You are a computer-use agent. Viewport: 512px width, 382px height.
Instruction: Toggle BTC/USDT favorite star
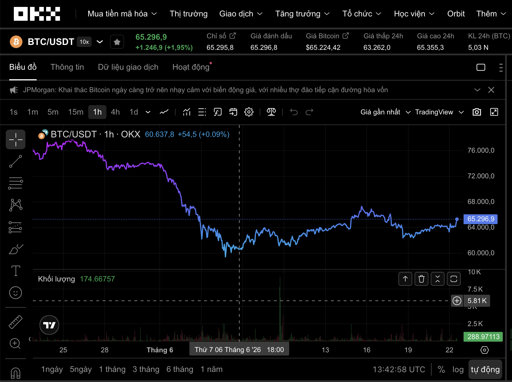(117, 42)
